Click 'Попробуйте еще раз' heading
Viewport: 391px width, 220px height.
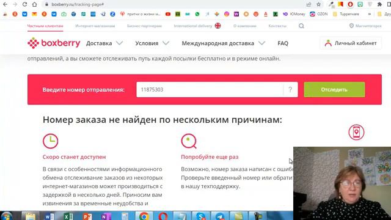(210, 157)
